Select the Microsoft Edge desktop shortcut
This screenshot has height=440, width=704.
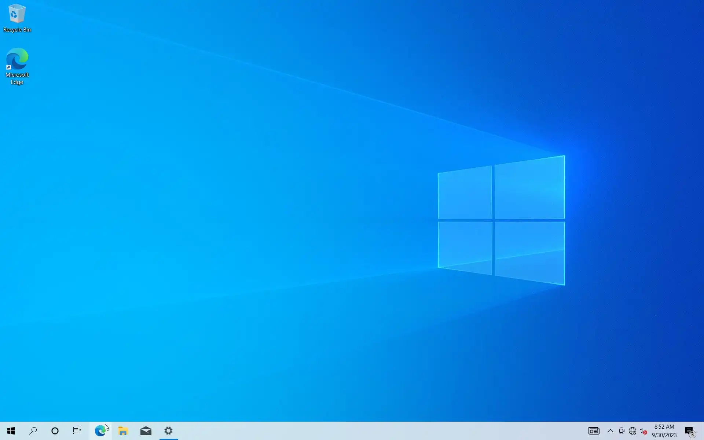tap(17, 66)
